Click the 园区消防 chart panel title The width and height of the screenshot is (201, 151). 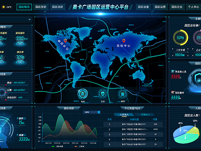coord(69,108)
